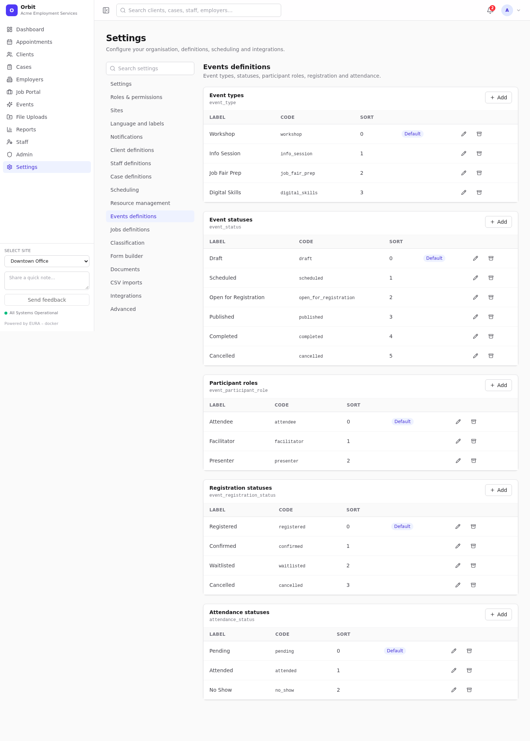Archive the Digital Skills event type

point(479,192)
